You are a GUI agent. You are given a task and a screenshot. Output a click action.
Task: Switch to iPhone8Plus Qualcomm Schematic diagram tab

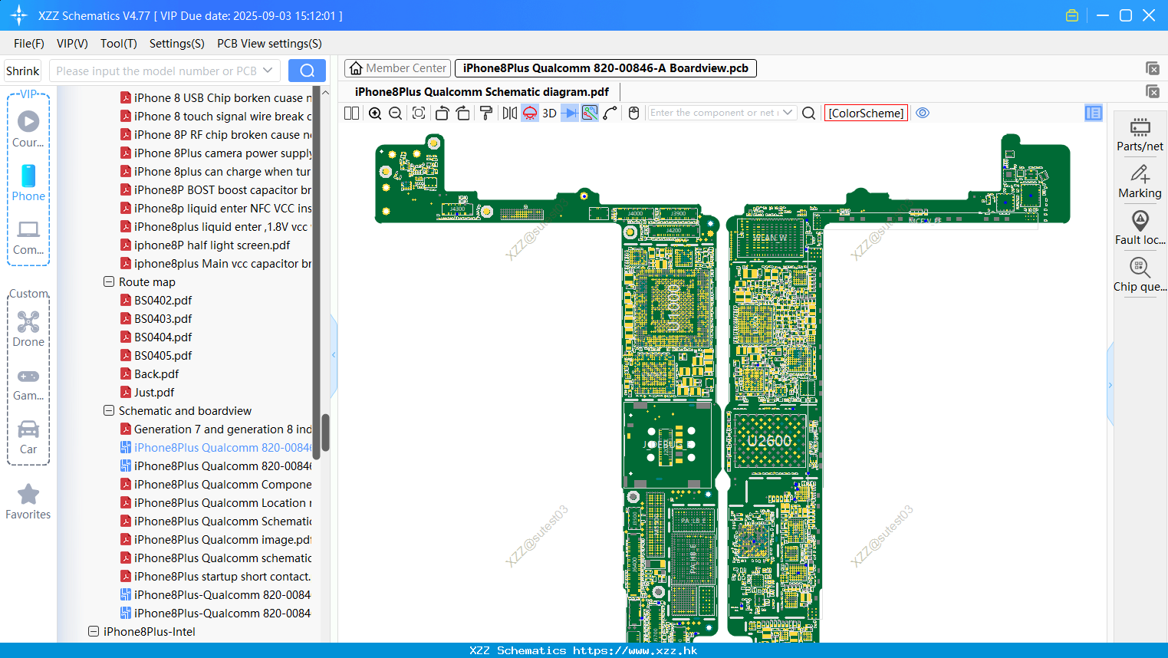click(x=482, y=92)
